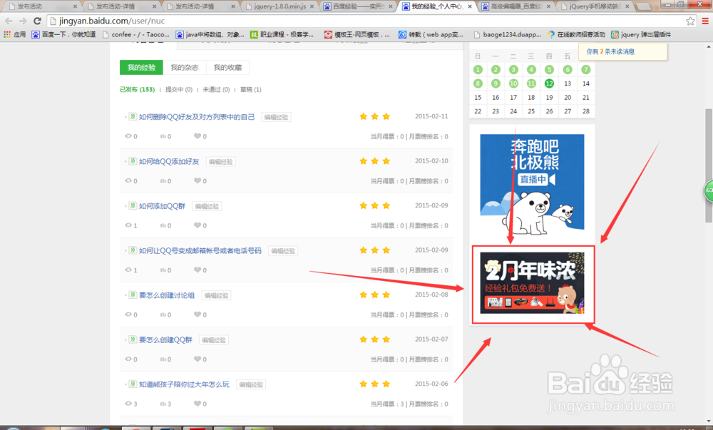This screenshot has width=713, height=430.
Task: Click the browser forward arrow
Action: 23,21
